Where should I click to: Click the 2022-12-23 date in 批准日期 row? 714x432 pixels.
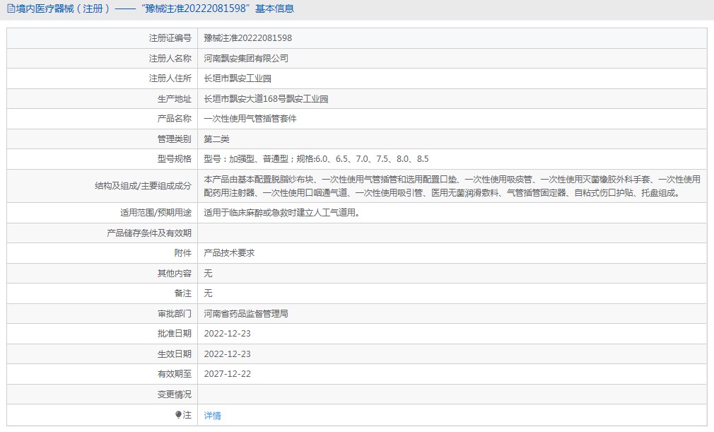227,334
